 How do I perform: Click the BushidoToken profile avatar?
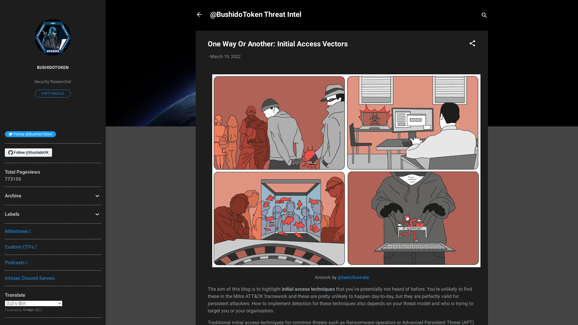[x=53, y=37]
